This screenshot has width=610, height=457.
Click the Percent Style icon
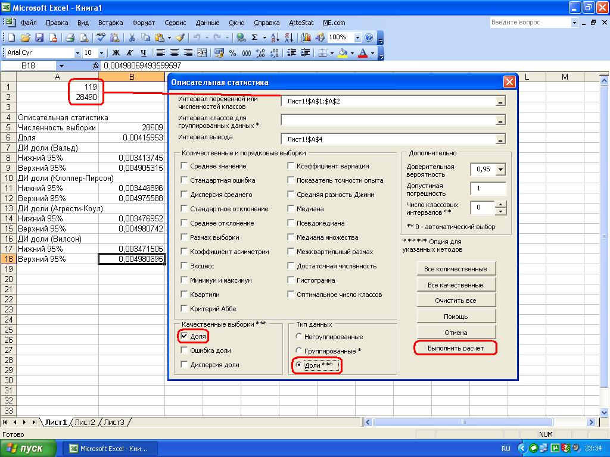pyautogui.click(x=232, y=53)
